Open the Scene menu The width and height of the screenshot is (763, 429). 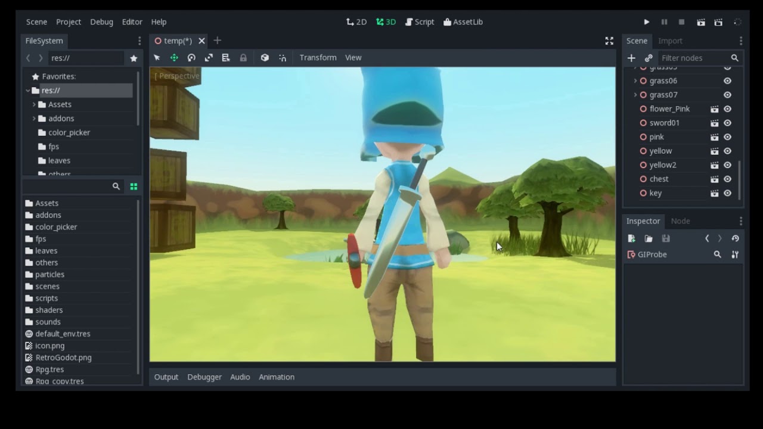pos(36,22)
